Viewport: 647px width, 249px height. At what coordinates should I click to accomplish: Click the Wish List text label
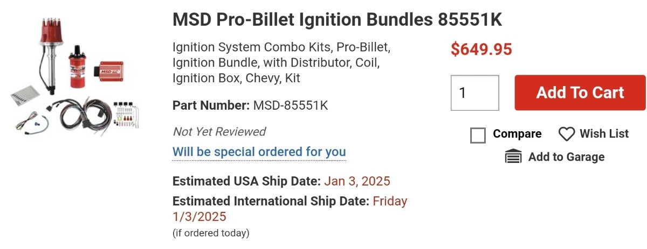(604, 134)
